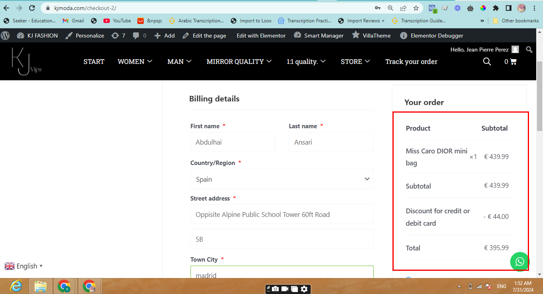Image resolution: width=543 pixels, height=294 pixels.
Task: Open the Other bookmarks folder
Action: [515, 21]
